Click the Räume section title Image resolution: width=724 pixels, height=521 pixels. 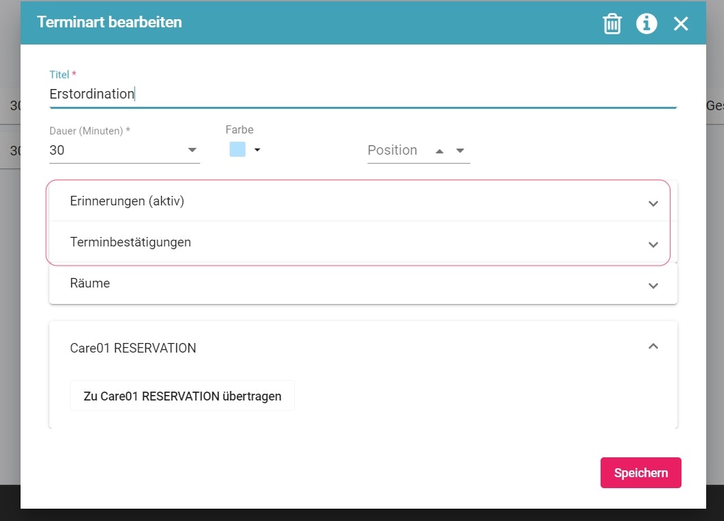90,283
